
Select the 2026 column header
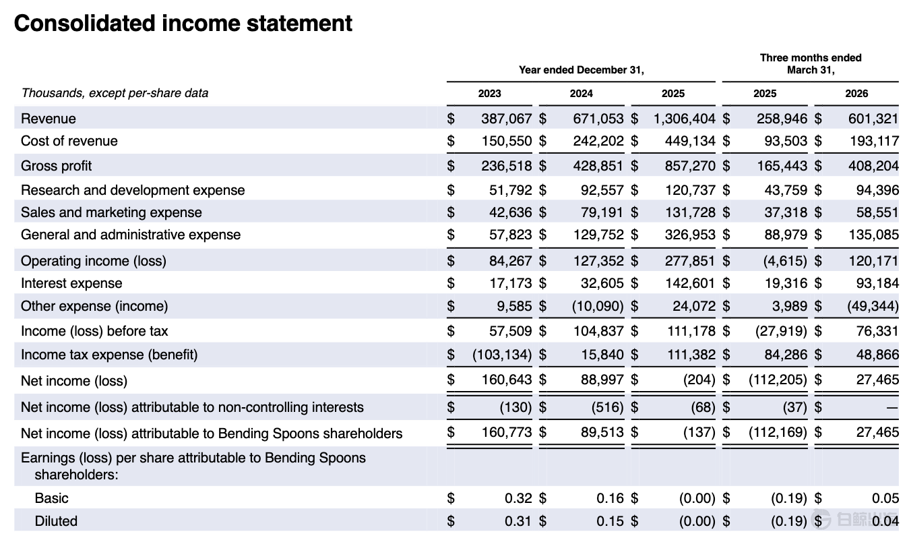coord(856,94)
